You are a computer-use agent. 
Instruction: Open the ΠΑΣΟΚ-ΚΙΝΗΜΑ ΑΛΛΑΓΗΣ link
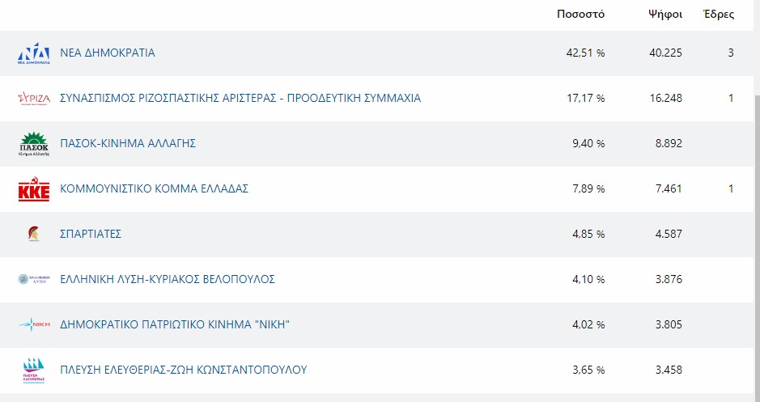[128, 143]
